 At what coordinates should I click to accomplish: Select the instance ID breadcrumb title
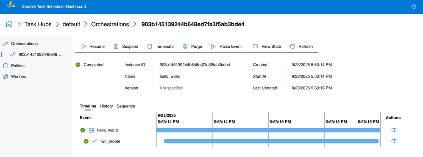[x=193, y=24]
